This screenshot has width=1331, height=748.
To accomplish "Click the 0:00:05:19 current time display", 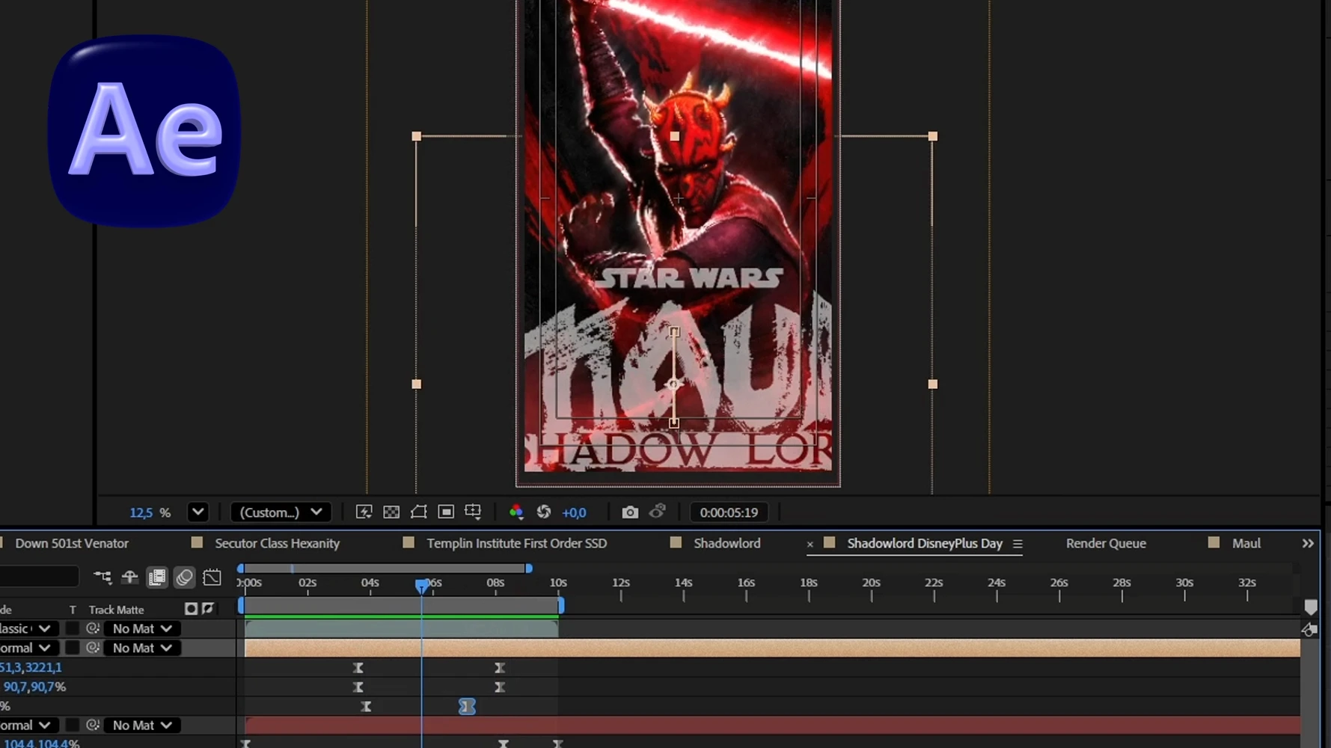I will tap(729, 512).
